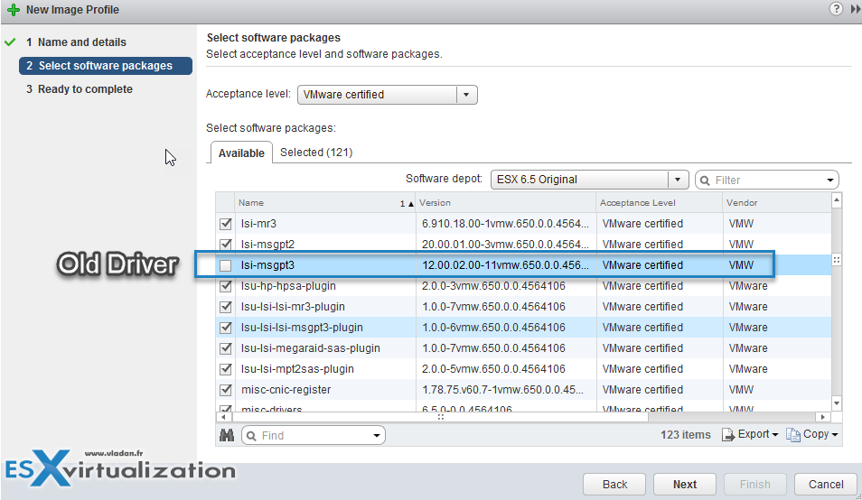Open the Acceptance level dropdown

(466, 95)
